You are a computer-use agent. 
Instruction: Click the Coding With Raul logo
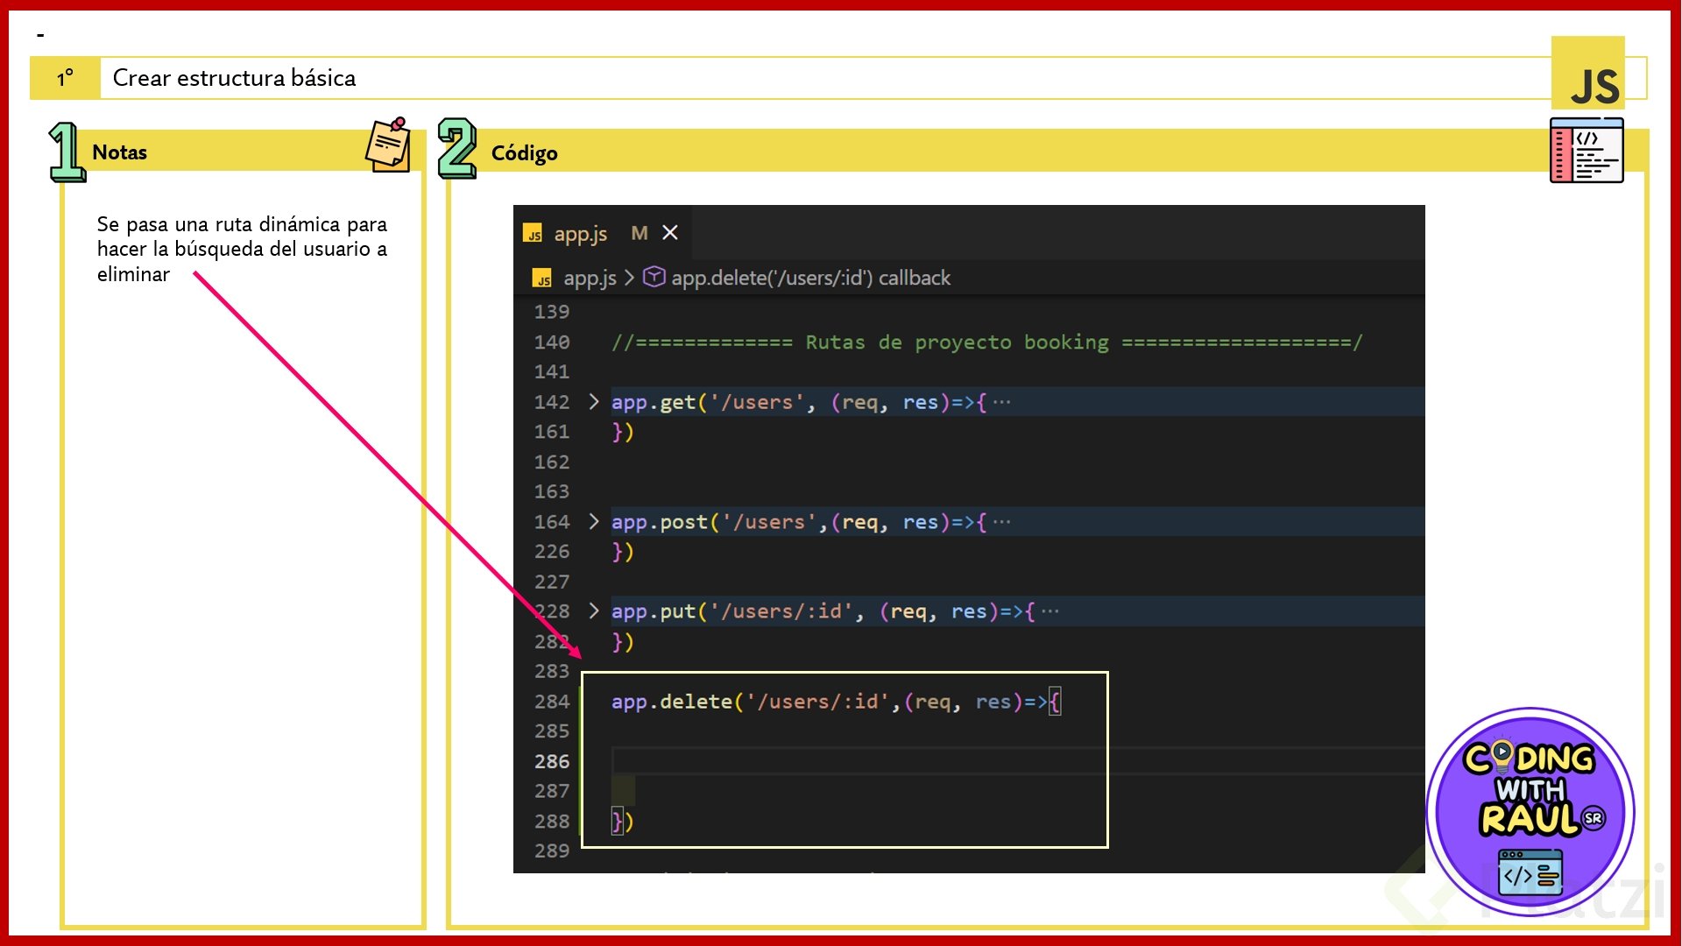(x=1530, y=810)
